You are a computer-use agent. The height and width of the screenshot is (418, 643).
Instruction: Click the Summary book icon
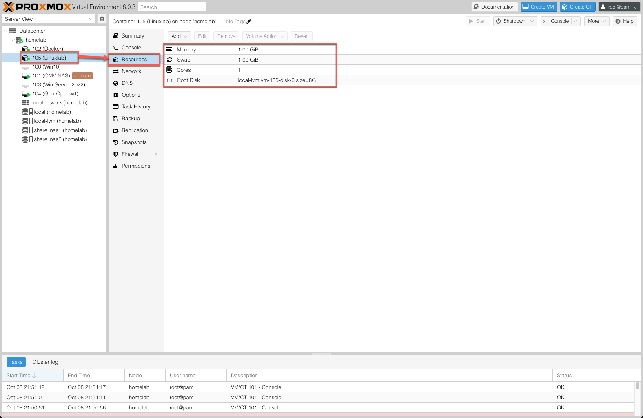(115, 36)
